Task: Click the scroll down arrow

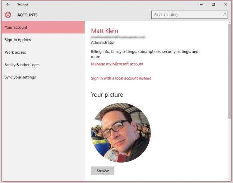Action: (229, 179)
